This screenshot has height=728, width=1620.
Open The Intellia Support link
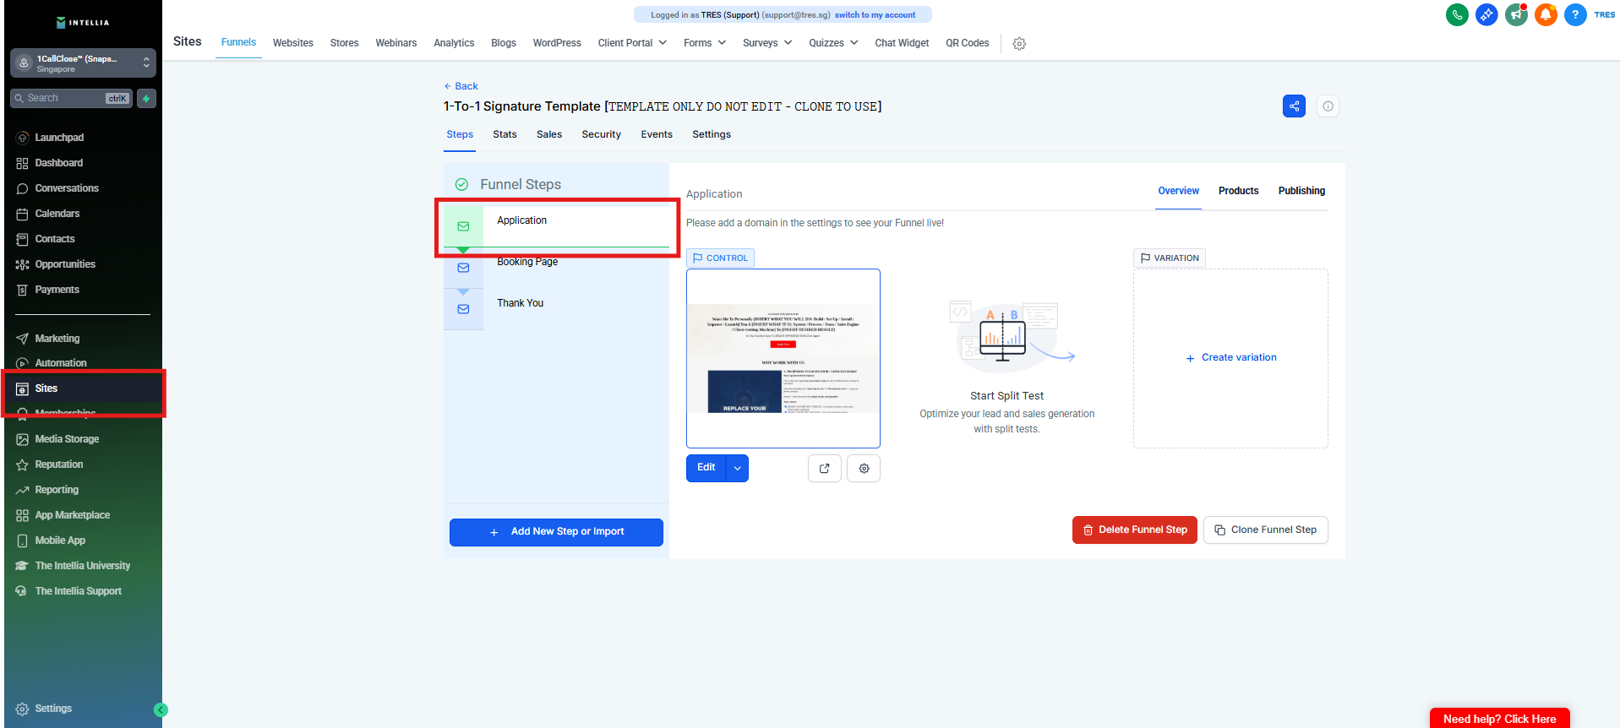[79, 591]
